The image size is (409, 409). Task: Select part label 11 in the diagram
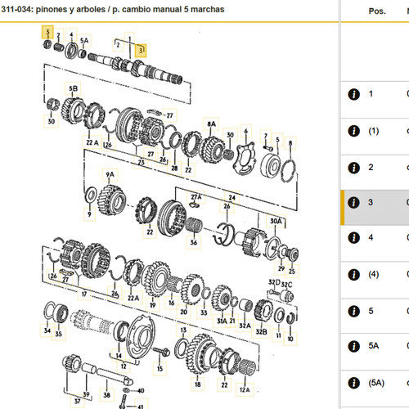[x=278, y=335]
